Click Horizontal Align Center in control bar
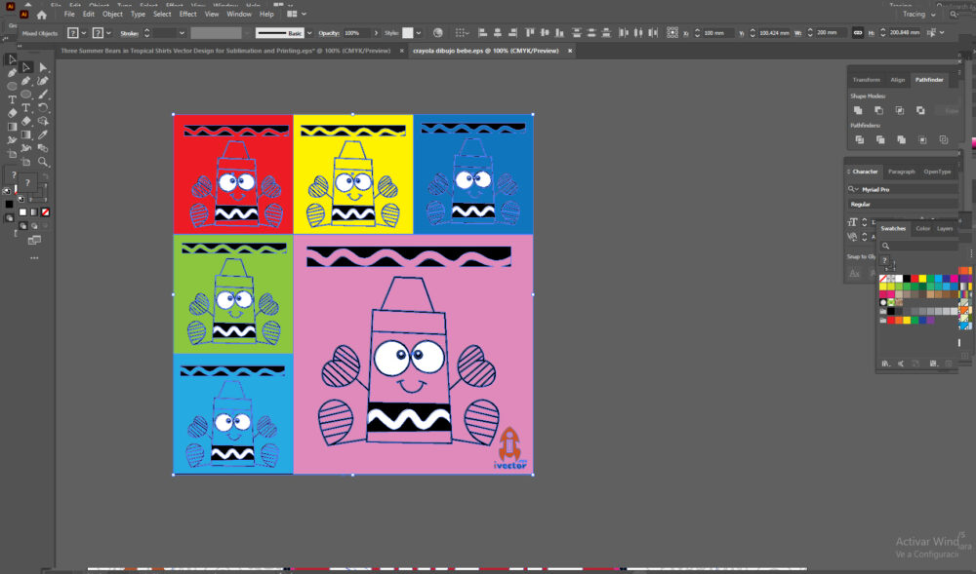The image size is (976, 574). click(498, 33)
